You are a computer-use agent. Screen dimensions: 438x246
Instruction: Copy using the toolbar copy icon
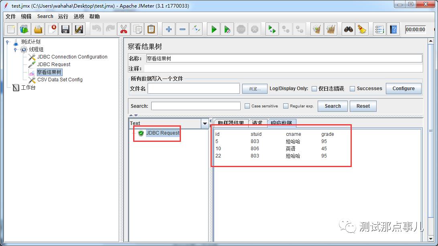coord(138,29)
